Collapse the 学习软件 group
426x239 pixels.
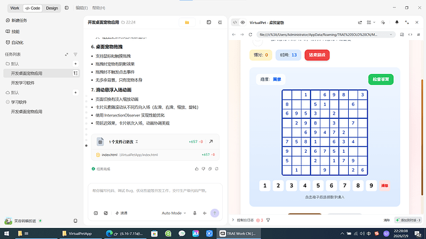tap(7, 102)
